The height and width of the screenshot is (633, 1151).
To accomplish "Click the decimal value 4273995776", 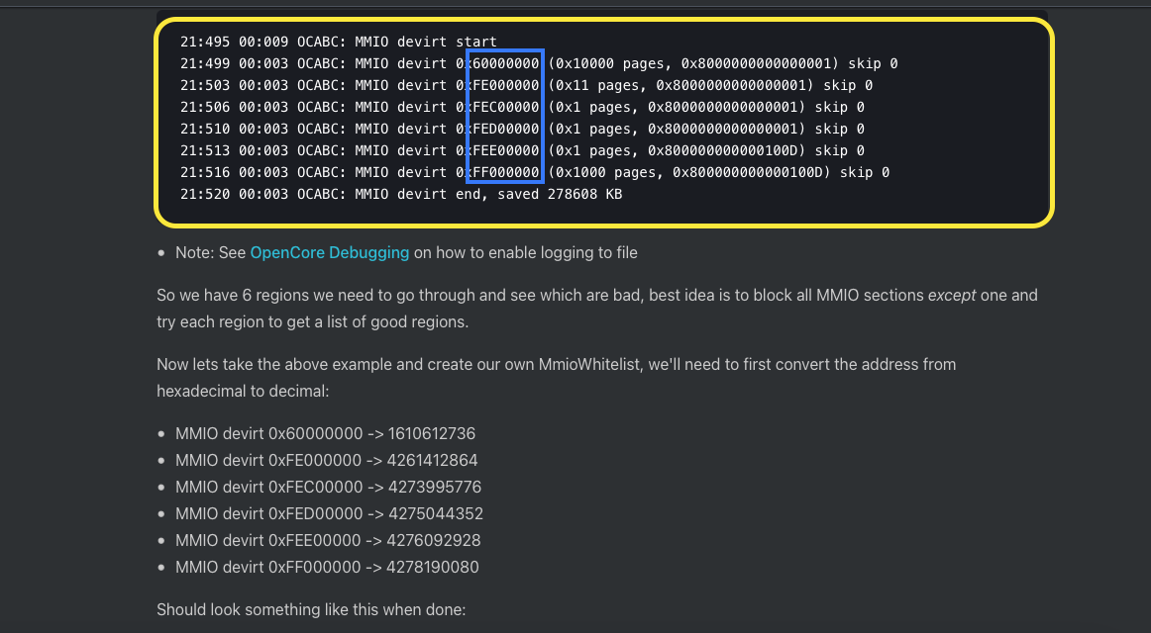I will (436, 487).
